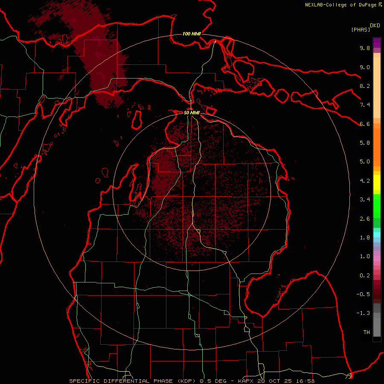Click the purple top segment of color bar
This screenshot has height=384, width=384.
pyautogui.click(x=377, y=43)
